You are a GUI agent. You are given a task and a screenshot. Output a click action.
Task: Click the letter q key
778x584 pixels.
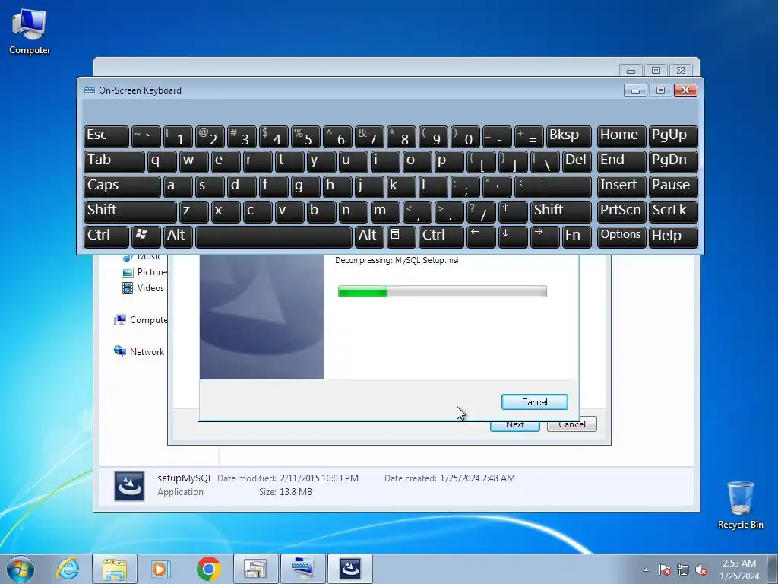[x=162, y=161]
